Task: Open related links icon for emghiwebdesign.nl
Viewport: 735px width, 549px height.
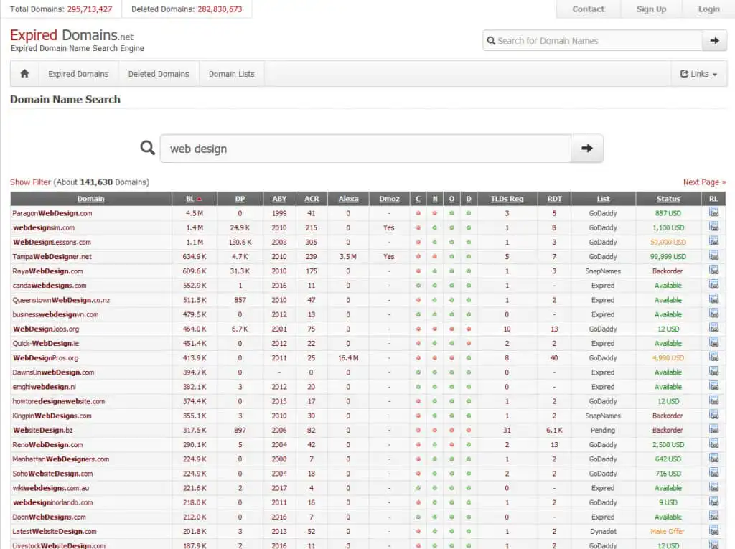Action: [713, 386]
